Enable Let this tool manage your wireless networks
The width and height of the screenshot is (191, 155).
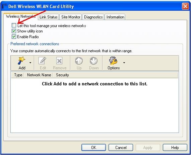14,25
